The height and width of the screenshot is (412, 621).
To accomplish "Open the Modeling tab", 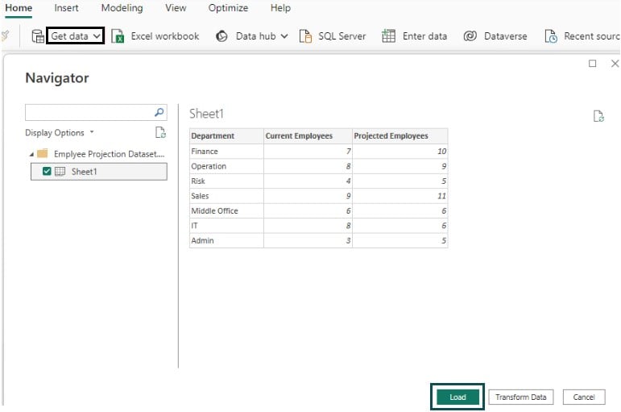I will click(122, 8).
